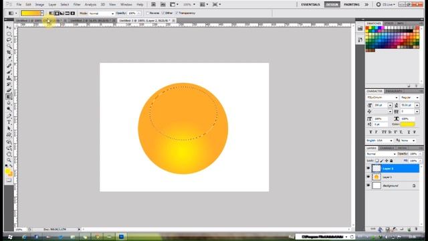Launch Bridge from the application bar
Screen dimensions: 428x241
click(153, 5)
